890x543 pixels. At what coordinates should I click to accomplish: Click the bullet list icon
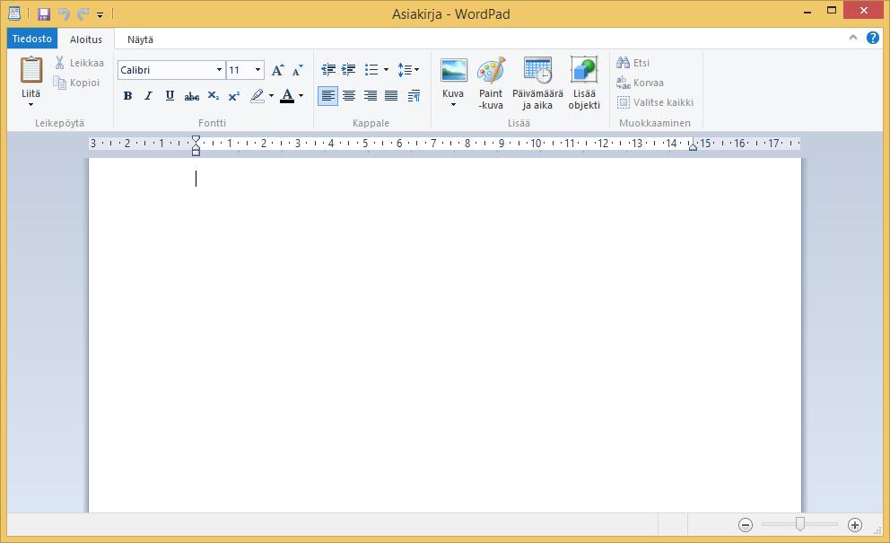coord(371,70)
